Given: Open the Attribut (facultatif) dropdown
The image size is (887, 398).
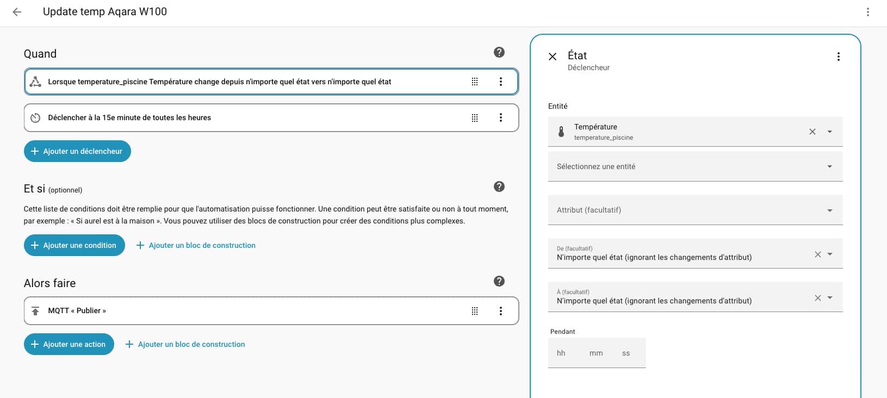Looking at the screenshot, I should [696, 210].
